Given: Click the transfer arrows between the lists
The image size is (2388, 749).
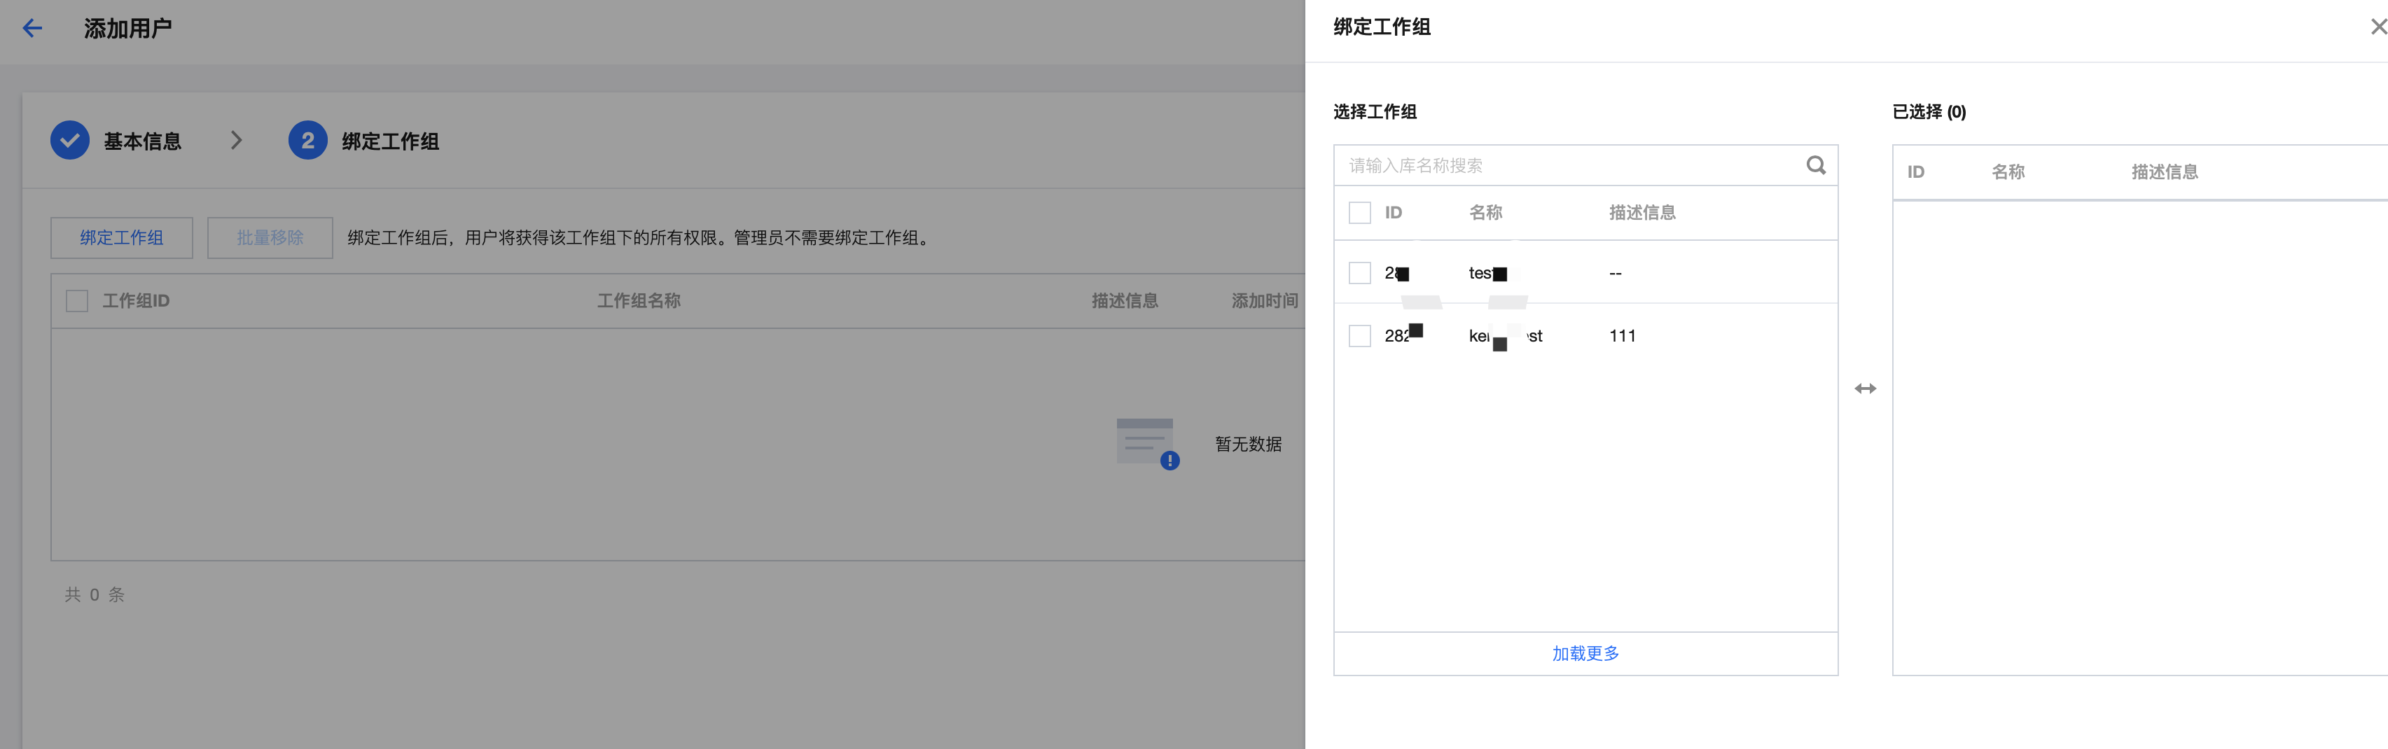Looking at the screenshot, I should (1864, 388).
